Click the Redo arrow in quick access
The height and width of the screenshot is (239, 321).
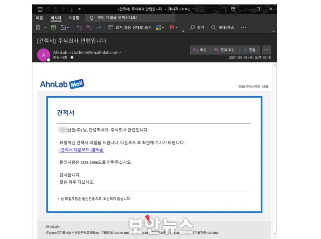point(56,9)
